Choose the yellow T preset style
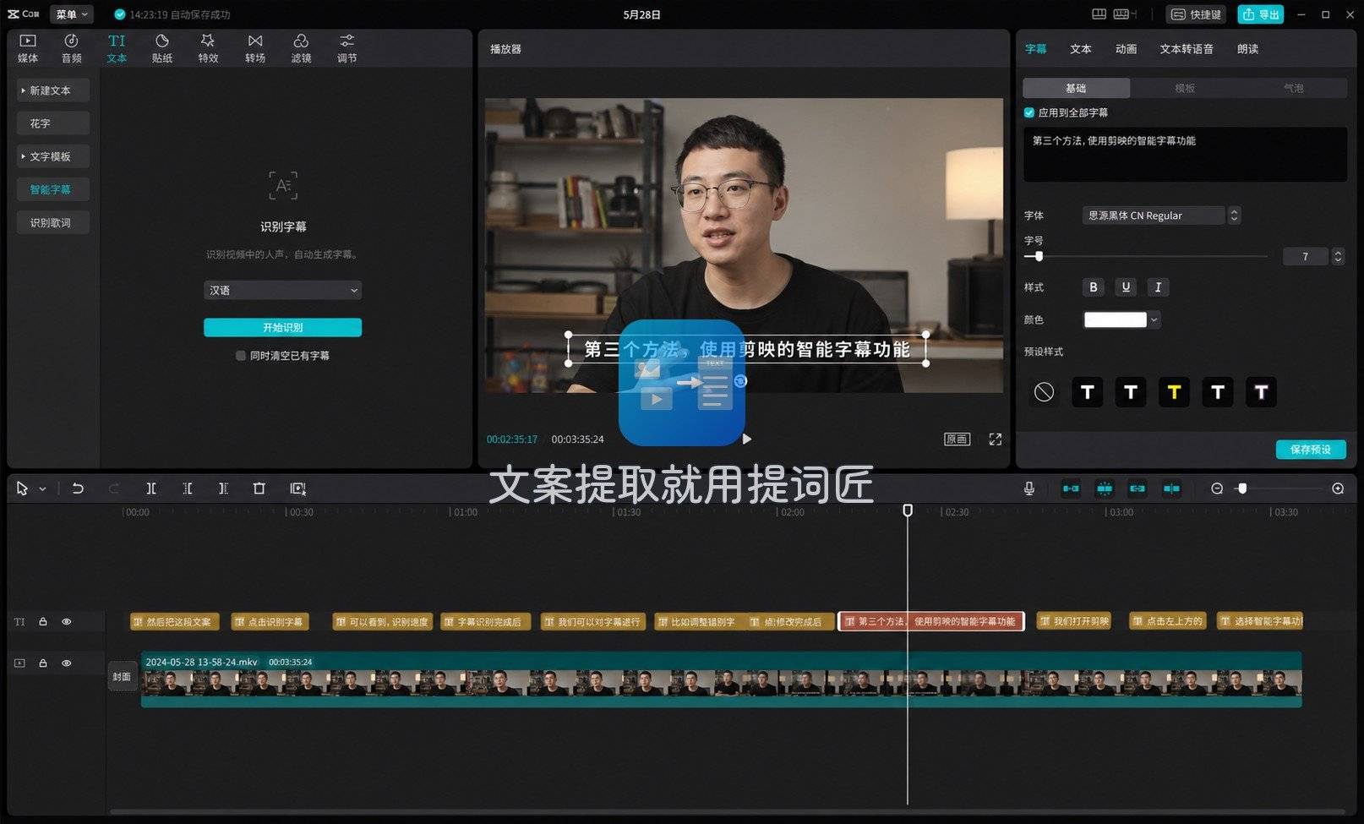Screen dimensions: 1364x824 pos(1174,392)
